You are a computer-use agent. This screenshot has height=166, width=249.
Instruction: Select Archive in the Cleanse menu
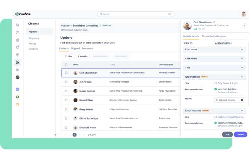[34, 49]
